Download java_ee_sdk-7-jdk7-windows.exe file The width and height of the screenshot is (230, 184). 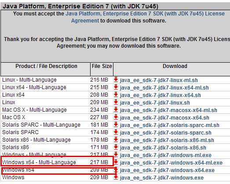pos(162,178)
